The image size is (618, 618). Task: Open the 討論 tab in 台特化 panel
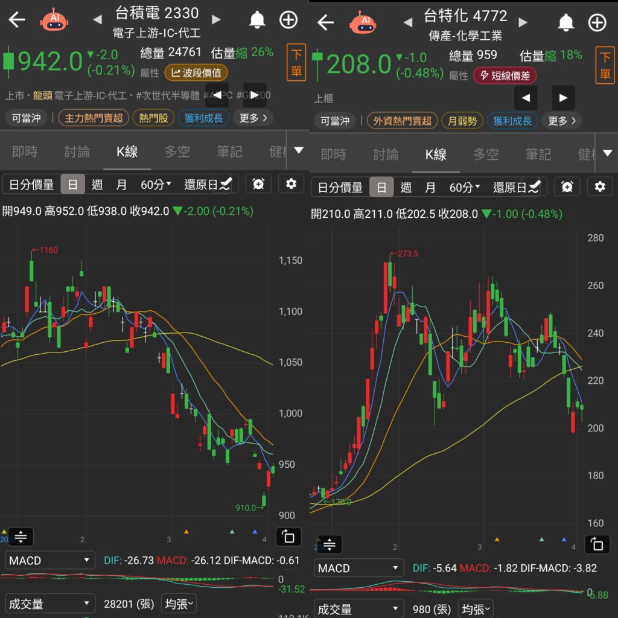(386, 154)
